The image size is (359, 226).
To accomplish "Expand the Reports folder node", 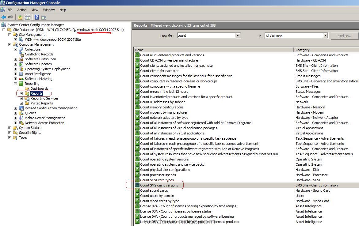I will pos(21,94).
